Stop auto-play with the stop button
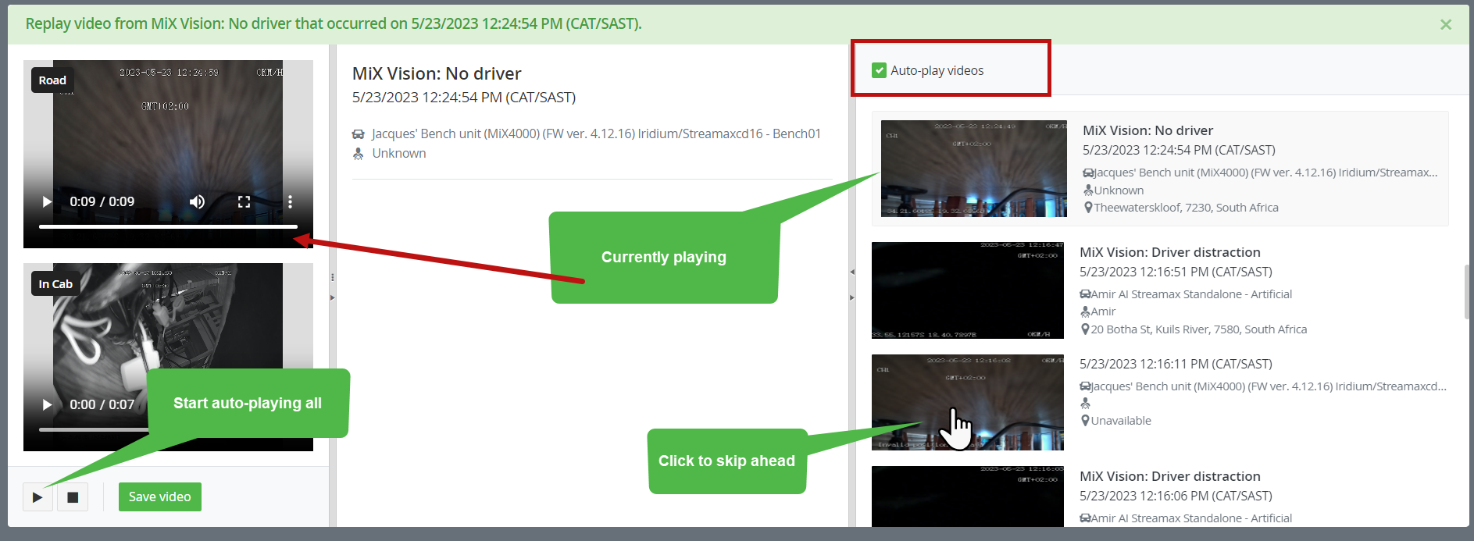Viewport: 1474px width, 541px height. [73, 497]
